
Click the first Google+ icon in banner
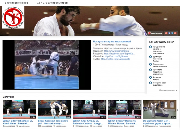coord(166,33)
